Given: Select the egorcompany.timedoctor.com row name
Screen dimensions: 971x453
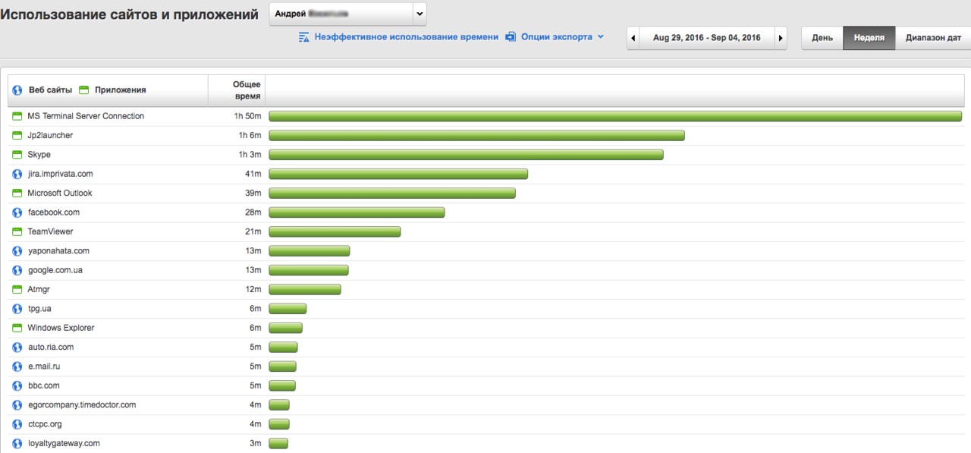Looking at the screenshot, I should pos(82,405).
